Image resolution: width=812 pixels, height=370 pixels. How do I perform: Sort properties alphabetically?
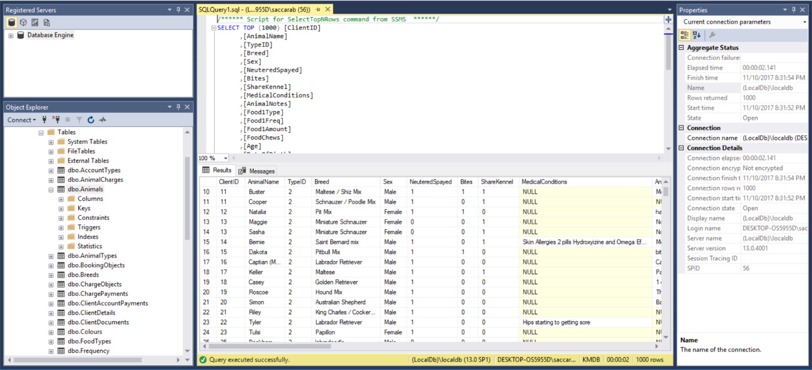pos(697,35)
